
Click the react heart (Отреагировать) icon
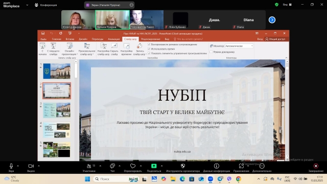click(133, 166)
